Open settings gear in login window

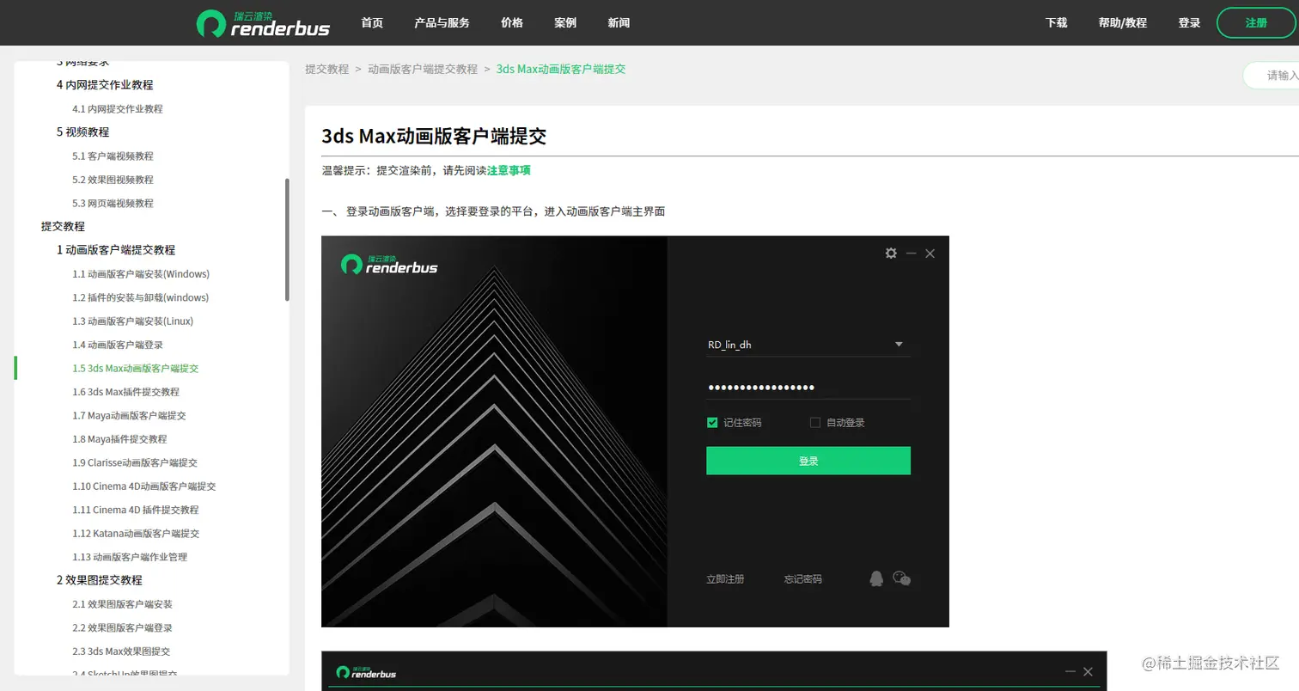[891, 253]
